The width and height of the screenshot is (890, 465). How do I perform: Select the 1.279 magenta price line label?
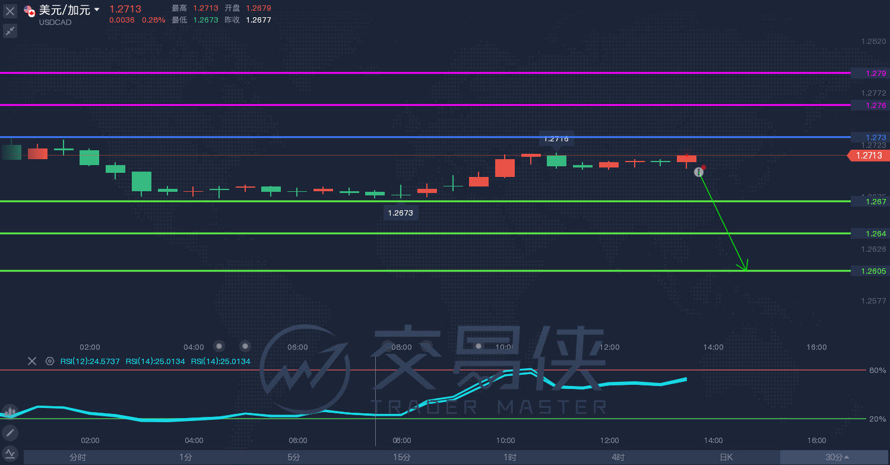click(x=870, y=73)
